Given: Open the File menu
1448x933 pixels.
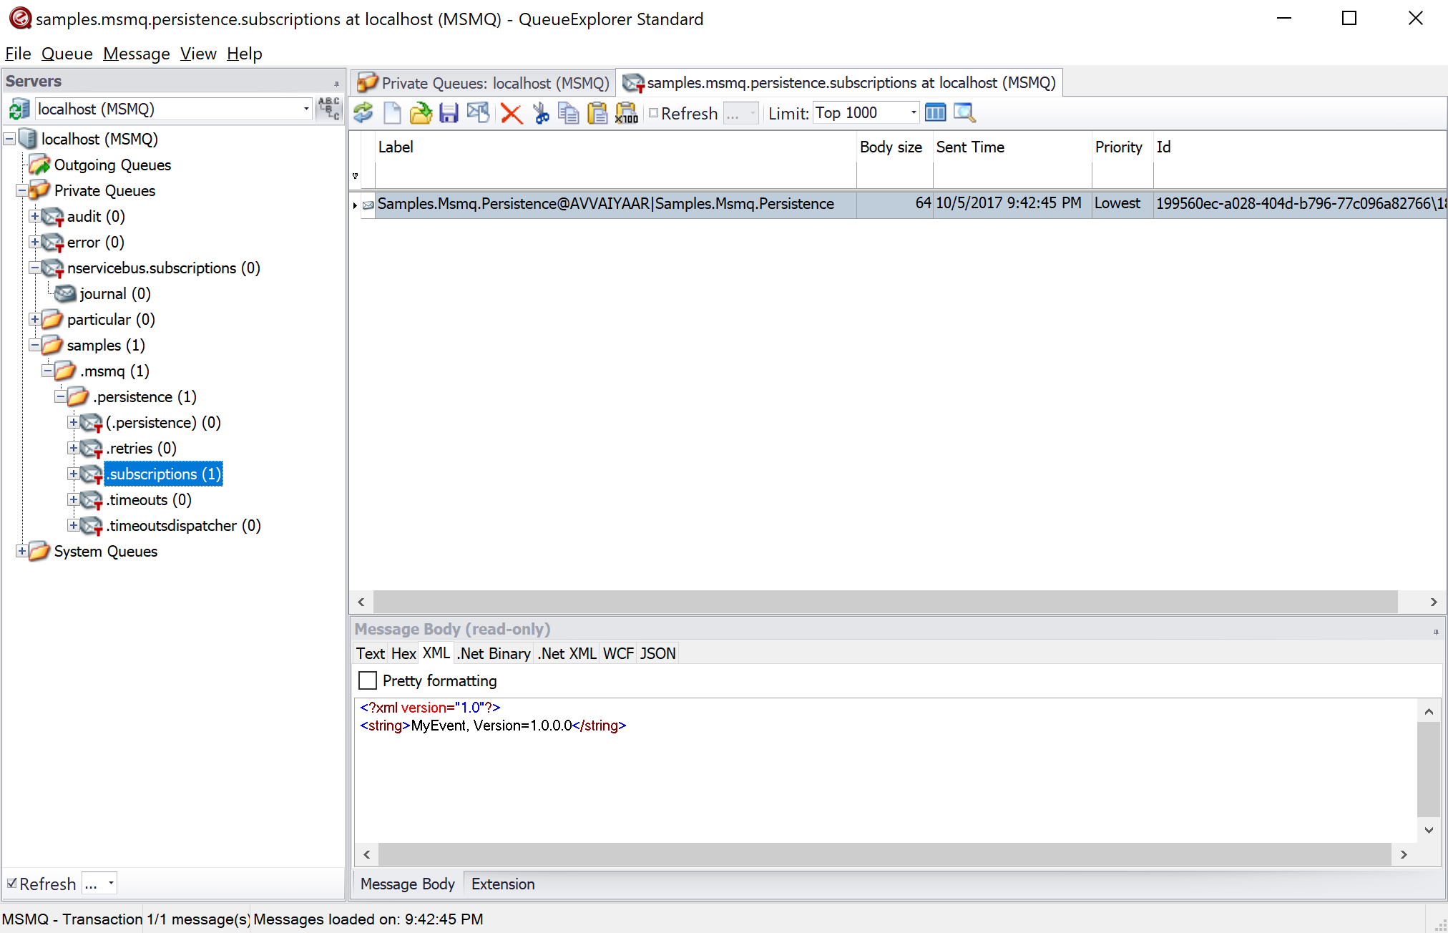Looking at the screenshot, I should (18, 54).
